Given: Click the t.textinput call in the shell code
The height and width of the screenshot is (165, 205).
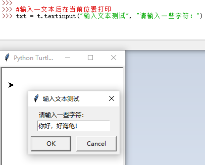Looking at the screenshot, I should coord(57,16).
